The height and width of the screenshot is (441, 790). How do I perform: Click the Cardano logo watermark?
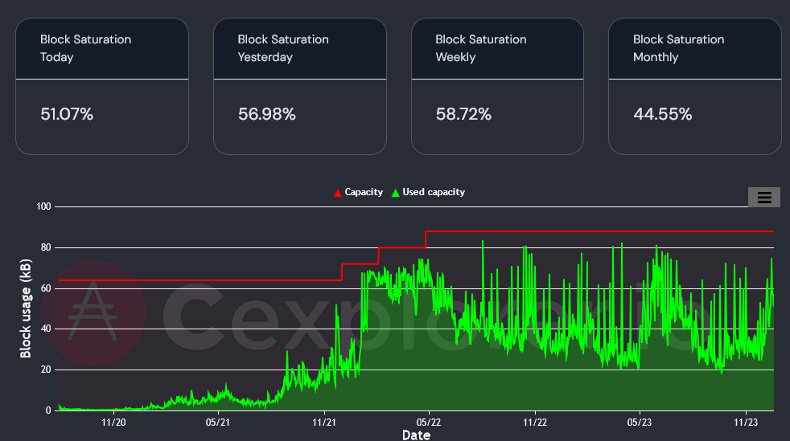pyautogui.click(x=93, y=312)
